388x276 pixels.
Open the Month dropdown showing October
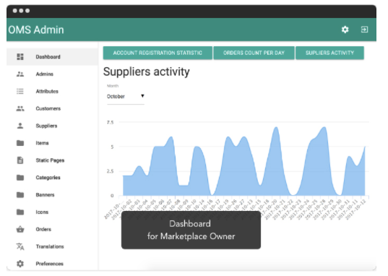[126, 96]
